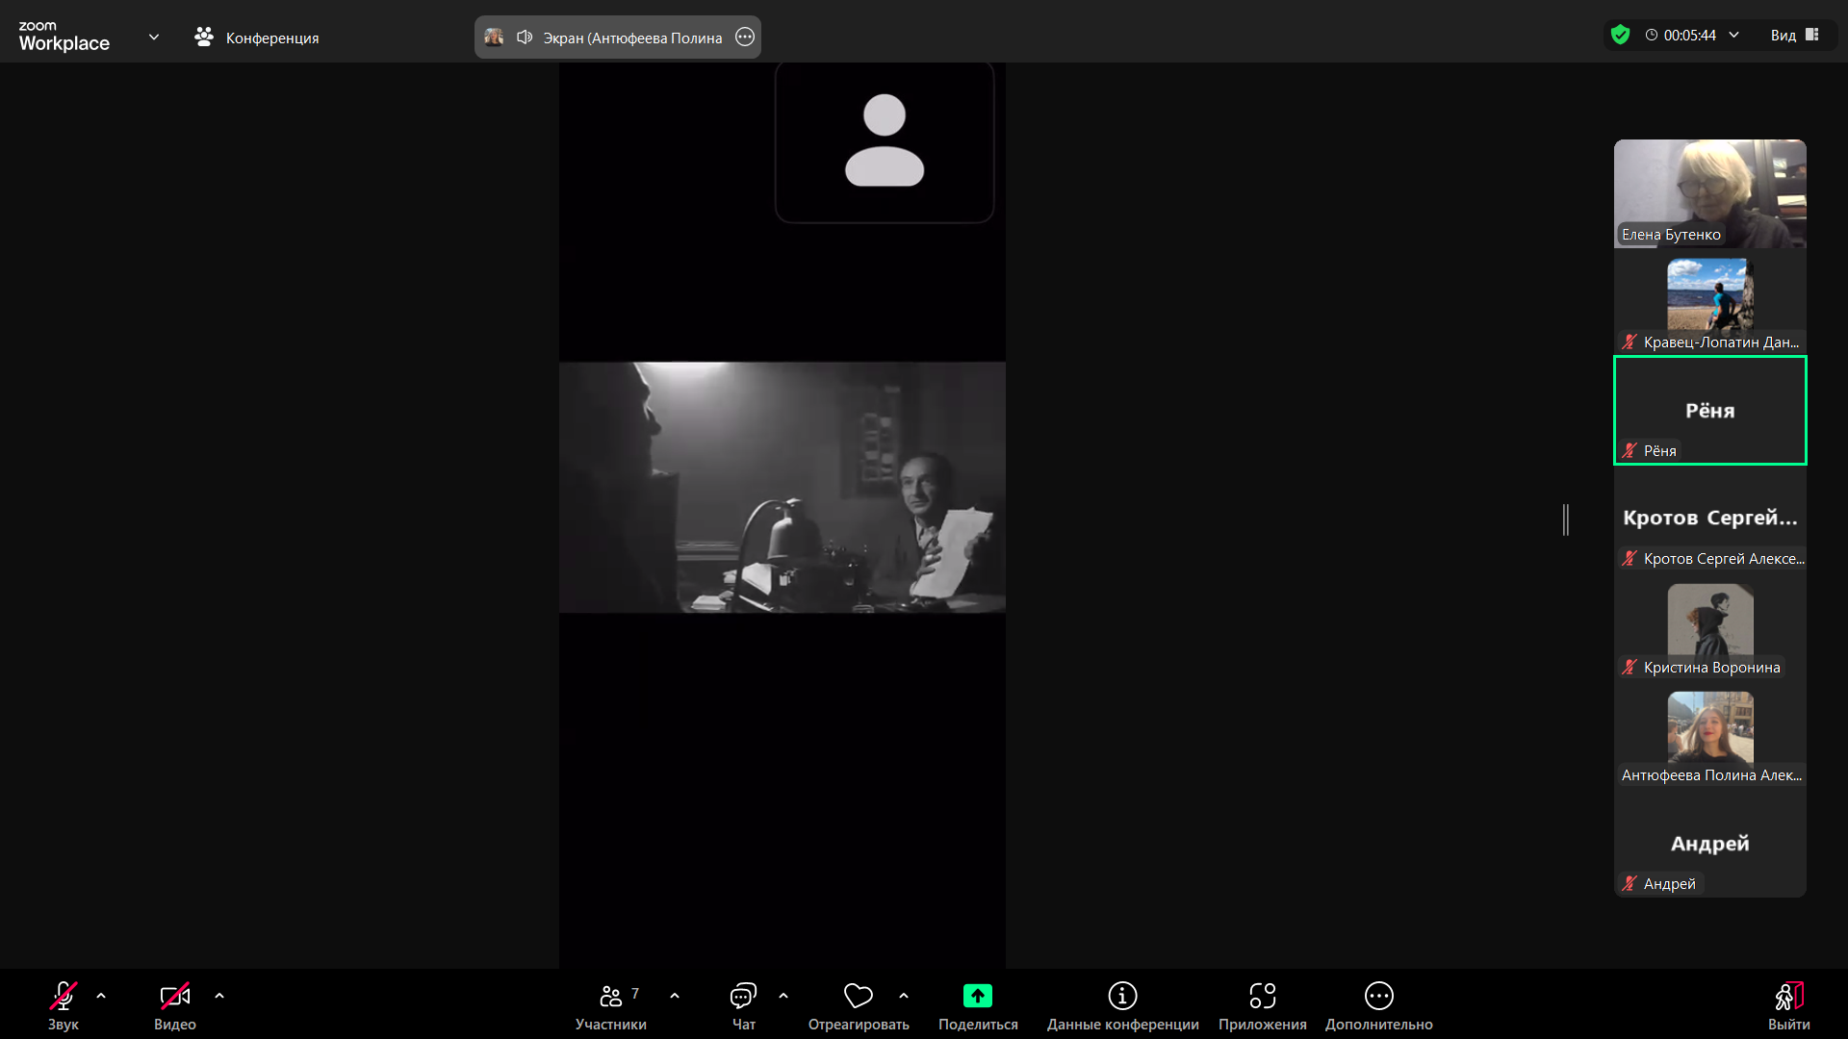Click the meeting timer 00:05:44
This screenshot has height=1039, width=1848.
click(1689, 35)
